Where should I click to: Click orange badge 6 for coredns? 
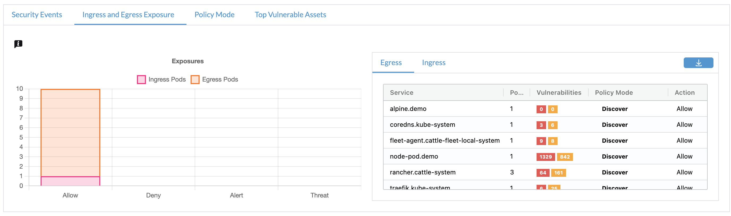coord(552,125)
